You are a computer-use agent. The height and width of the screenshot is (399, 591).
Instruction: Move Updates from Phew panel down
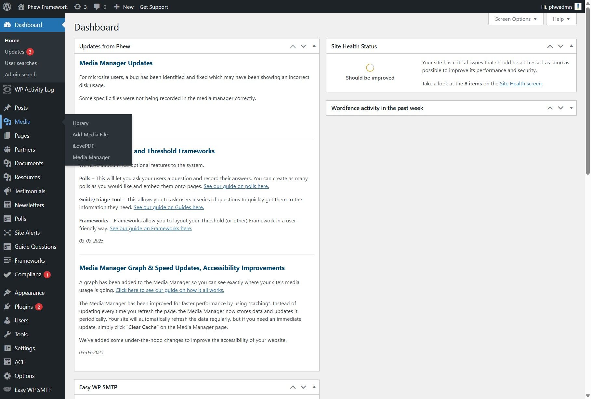(303, 46)
